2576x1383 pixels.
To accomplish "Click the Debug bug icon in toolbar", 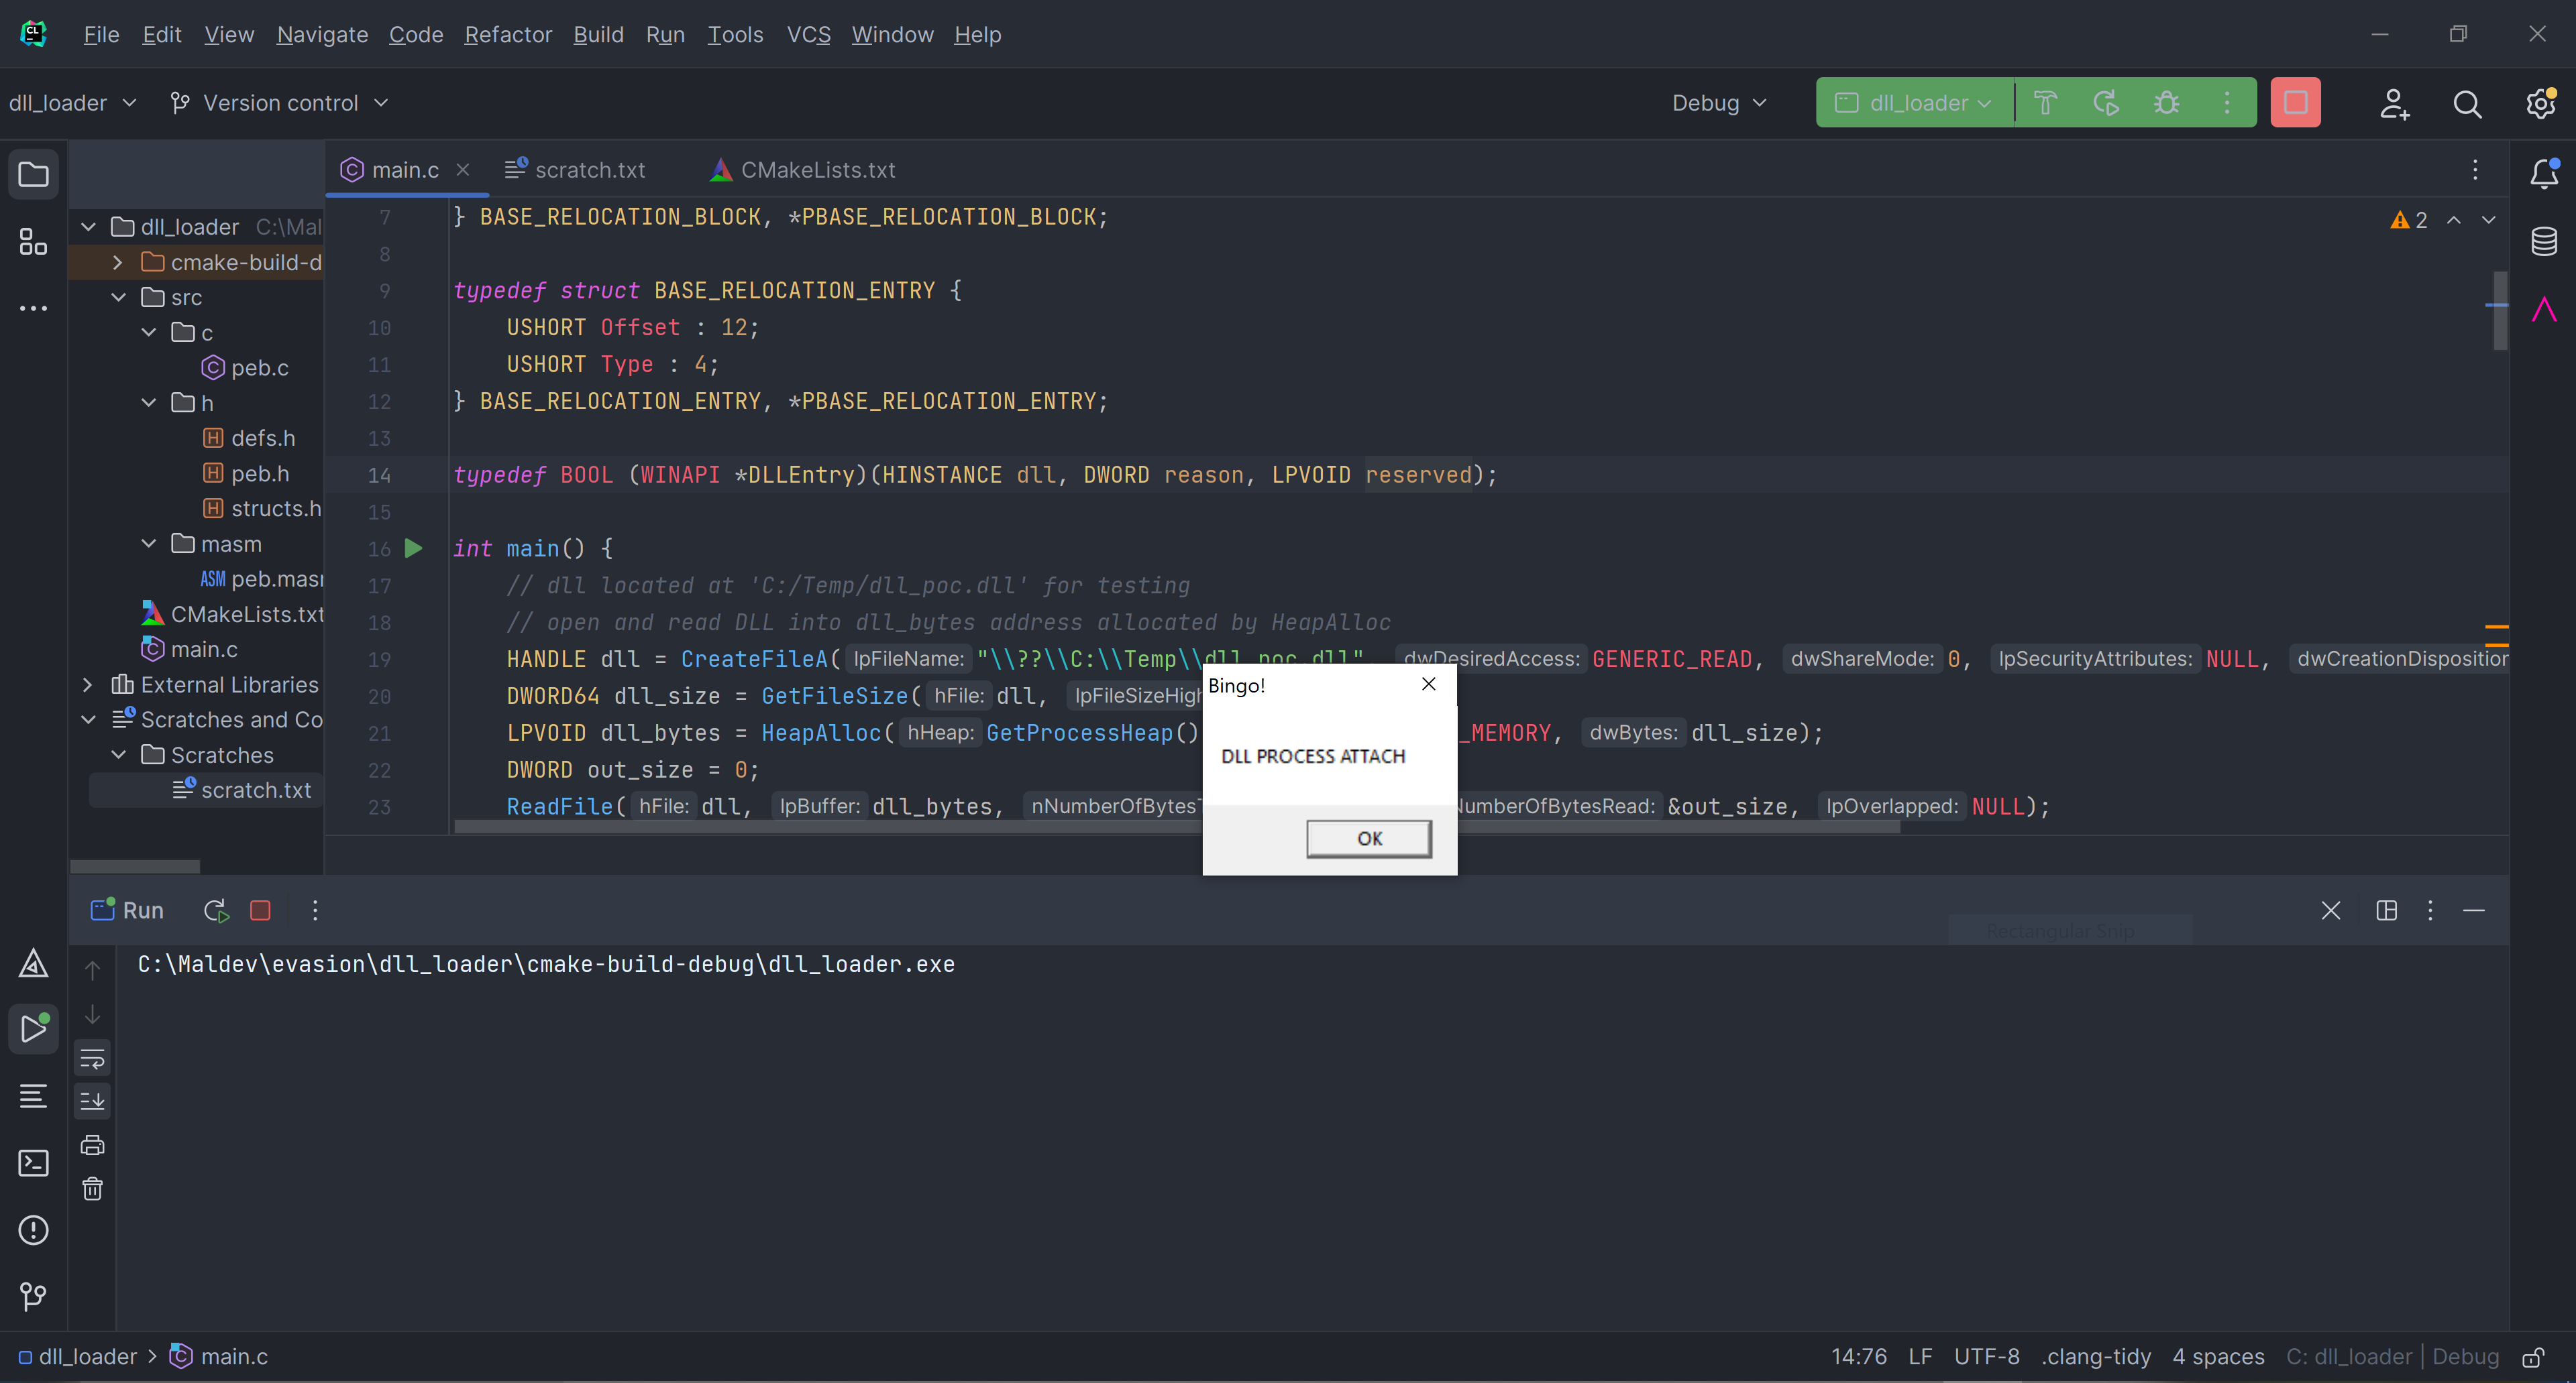I will pyautogui.click(x=2166, y=103).
